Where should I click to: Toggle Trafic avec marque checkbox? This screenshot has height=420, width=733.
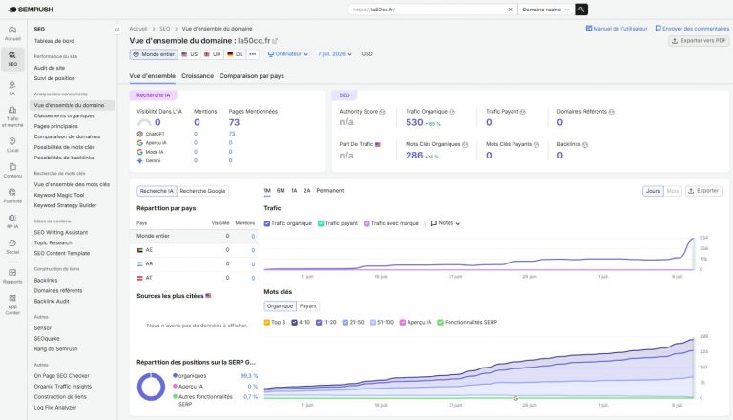[366, 223]
